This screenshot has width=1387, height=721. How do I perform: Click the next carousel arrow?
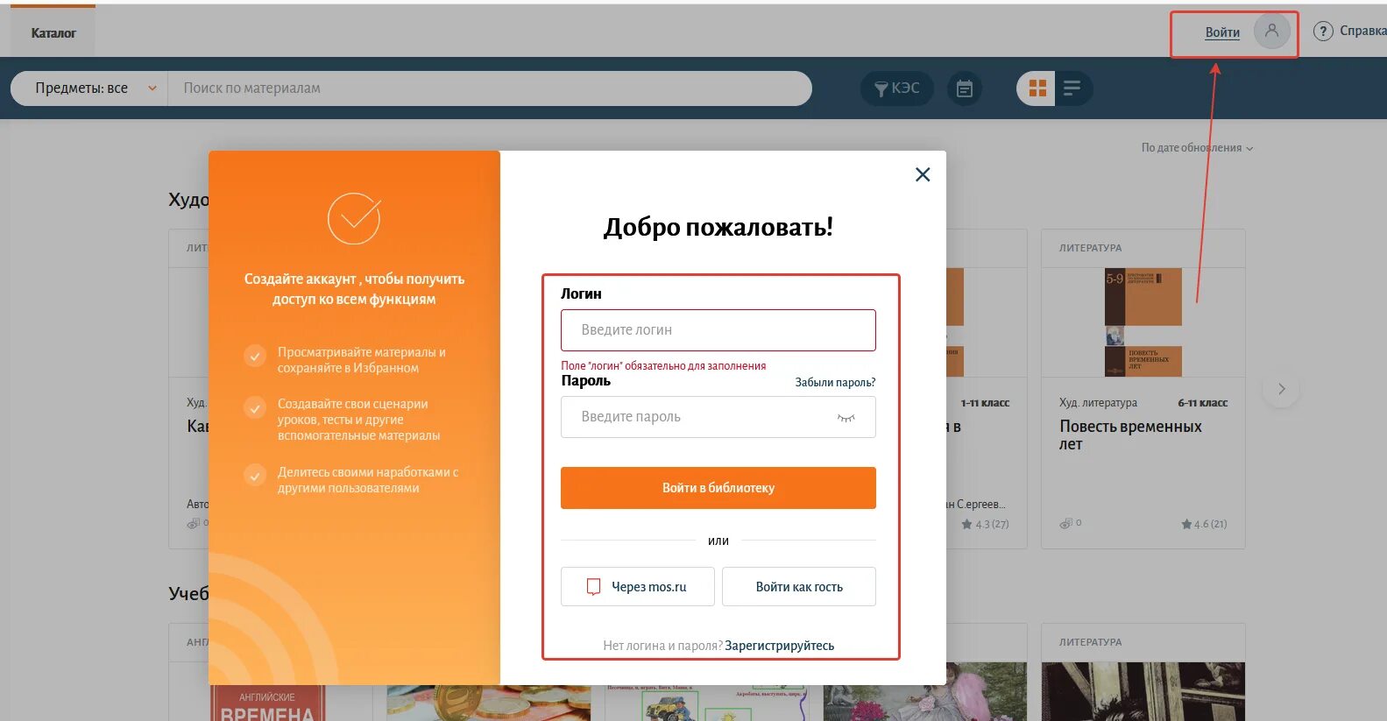tap(1281, 389)
